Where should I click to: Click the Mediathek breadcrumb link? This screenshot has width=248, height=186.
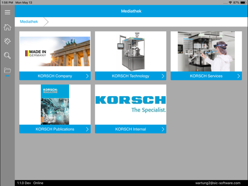coord(29,22)
